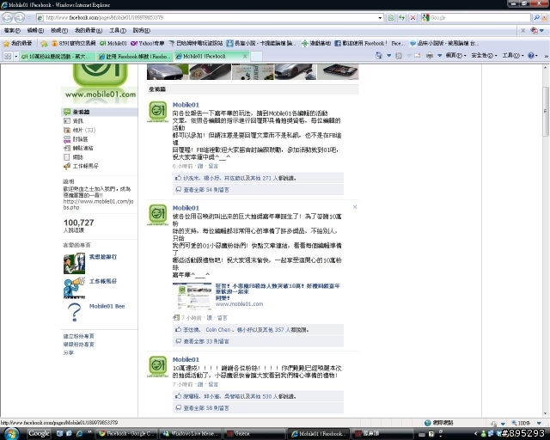Open the Wall speech-bubble icon in sidebar
Screen dimensions: 550x440
point(67,112)
